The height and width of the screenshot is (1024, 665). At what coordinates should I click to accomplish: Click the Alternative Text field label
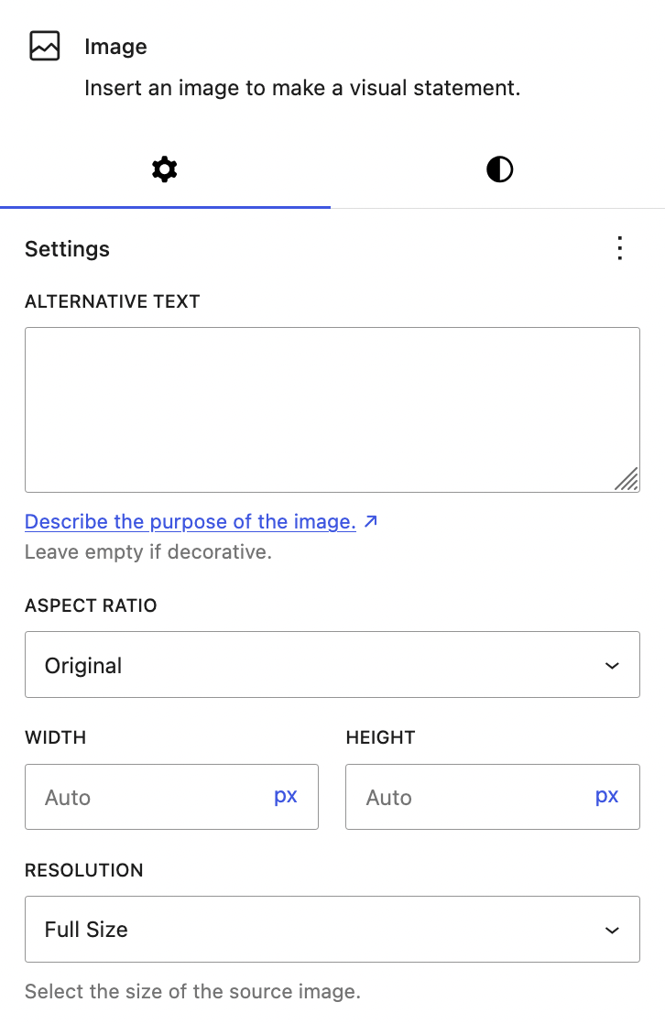113,301
